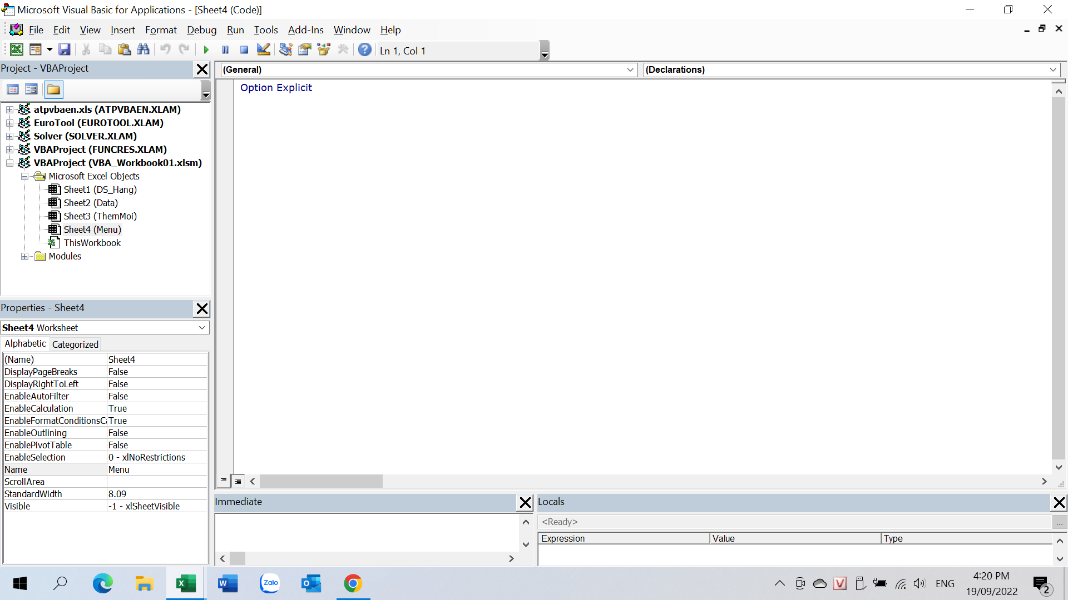This screenshot has width=1068, height=600.
Task: Toggle Folders button in Project pane
Action: click(54, 89)
